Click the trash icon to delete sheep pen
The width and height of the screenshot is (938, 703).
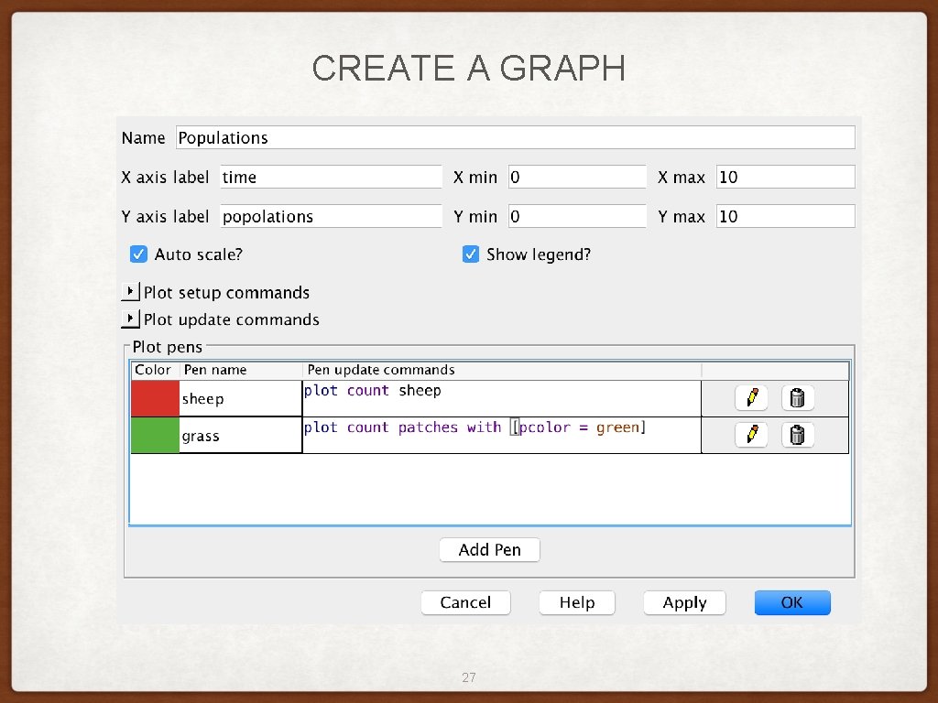797,397
